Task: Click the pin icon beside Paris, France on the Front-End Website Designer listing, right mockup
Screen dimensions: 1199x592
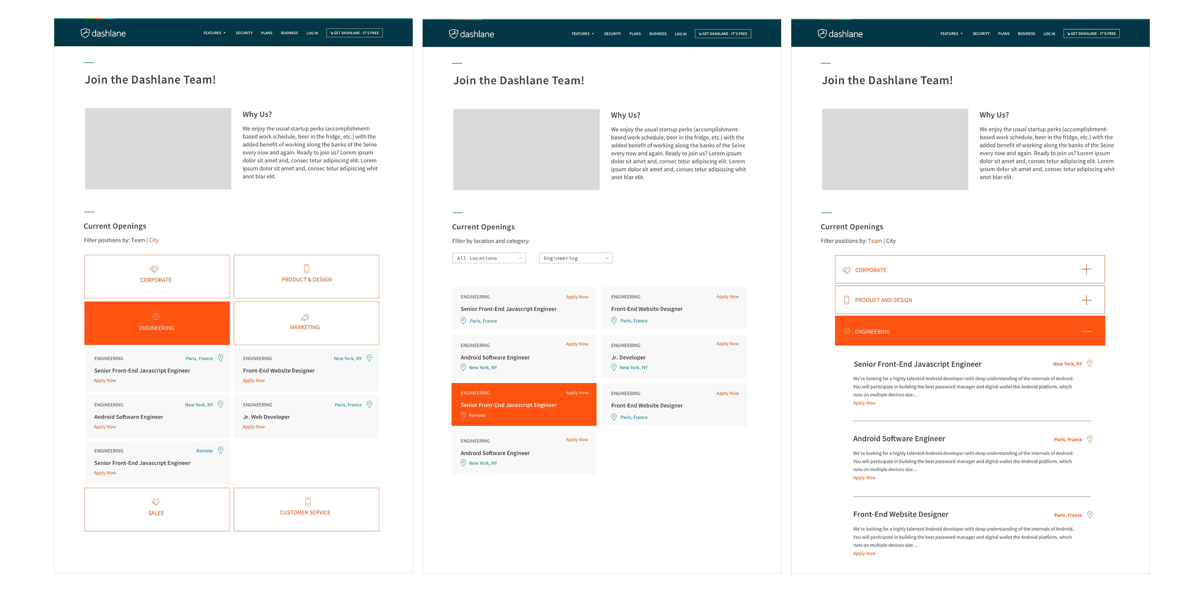Action: 1090,514
